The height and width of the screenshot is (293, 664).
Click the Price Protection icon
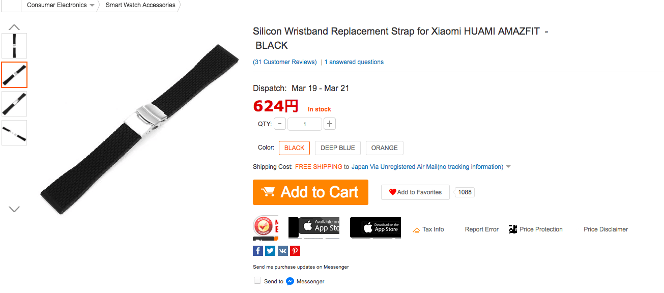tap(513, 229)
